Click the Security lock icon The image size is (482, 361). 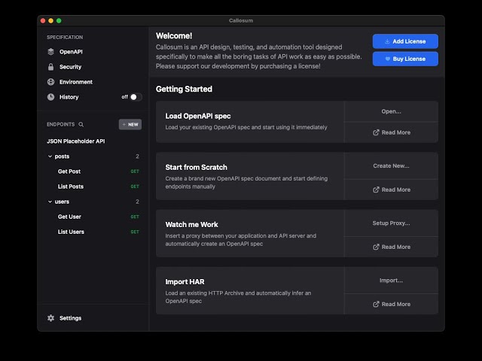(x=51, y=67)
